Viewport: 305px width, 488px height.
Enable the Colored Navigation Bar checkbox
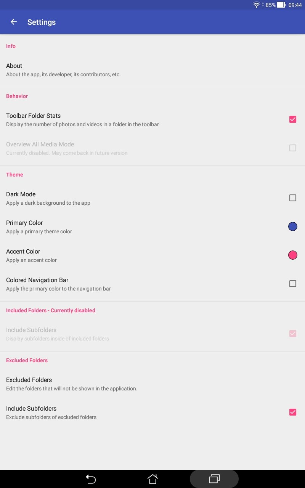[293, 284]
